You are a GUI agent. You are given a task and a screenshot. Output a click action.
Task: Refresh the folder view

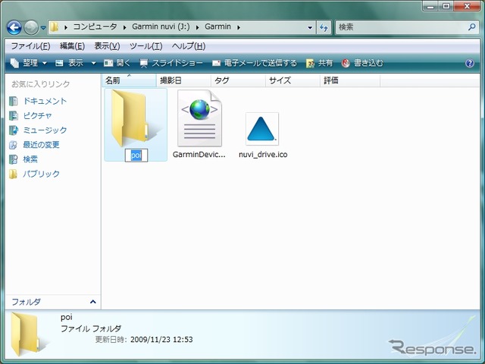click(x=324, y=27)
